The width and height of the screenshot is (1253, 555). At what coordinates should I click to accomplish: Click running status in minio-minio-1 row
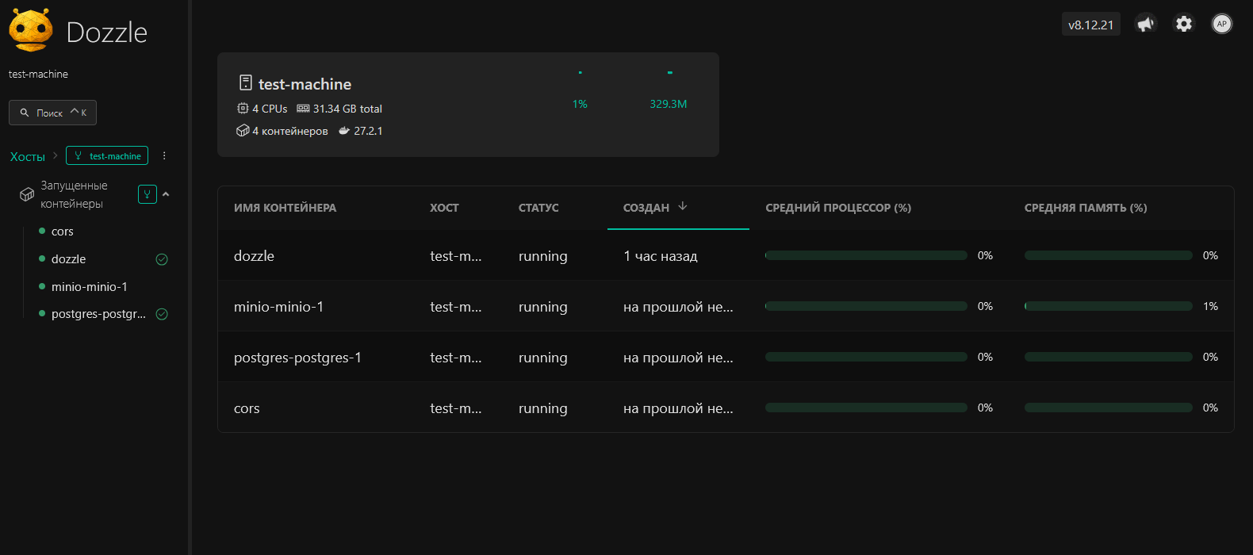[x=543, y=307]
